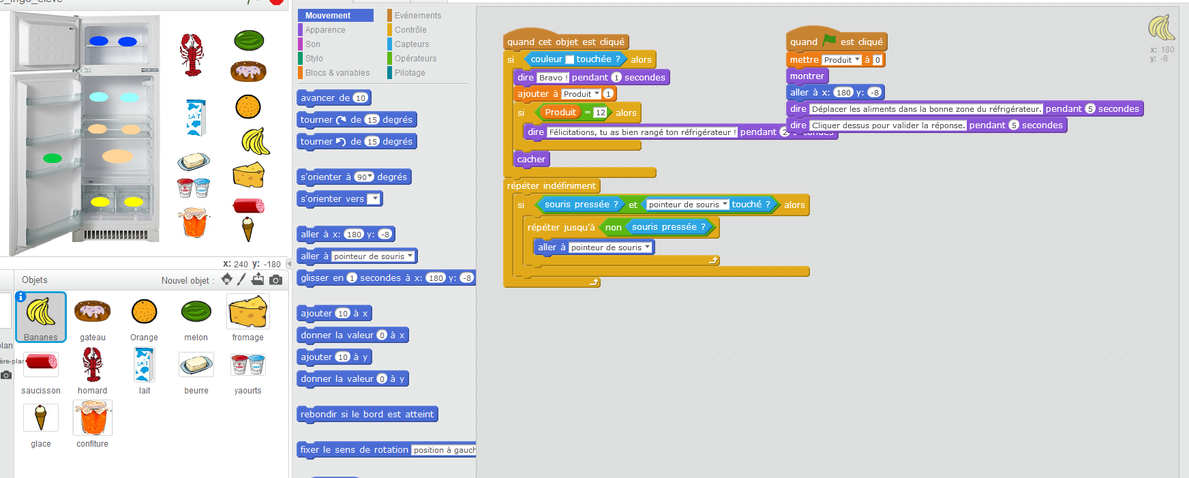The image size is (1189, 478).
Task: Open the rotation style dropdown in fixer block
Action: click(x=443, y=450)
